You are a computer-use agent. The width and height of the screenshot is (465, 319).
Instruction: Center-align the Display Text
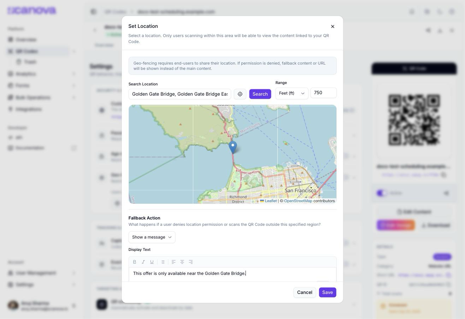(x=182, y=262)
